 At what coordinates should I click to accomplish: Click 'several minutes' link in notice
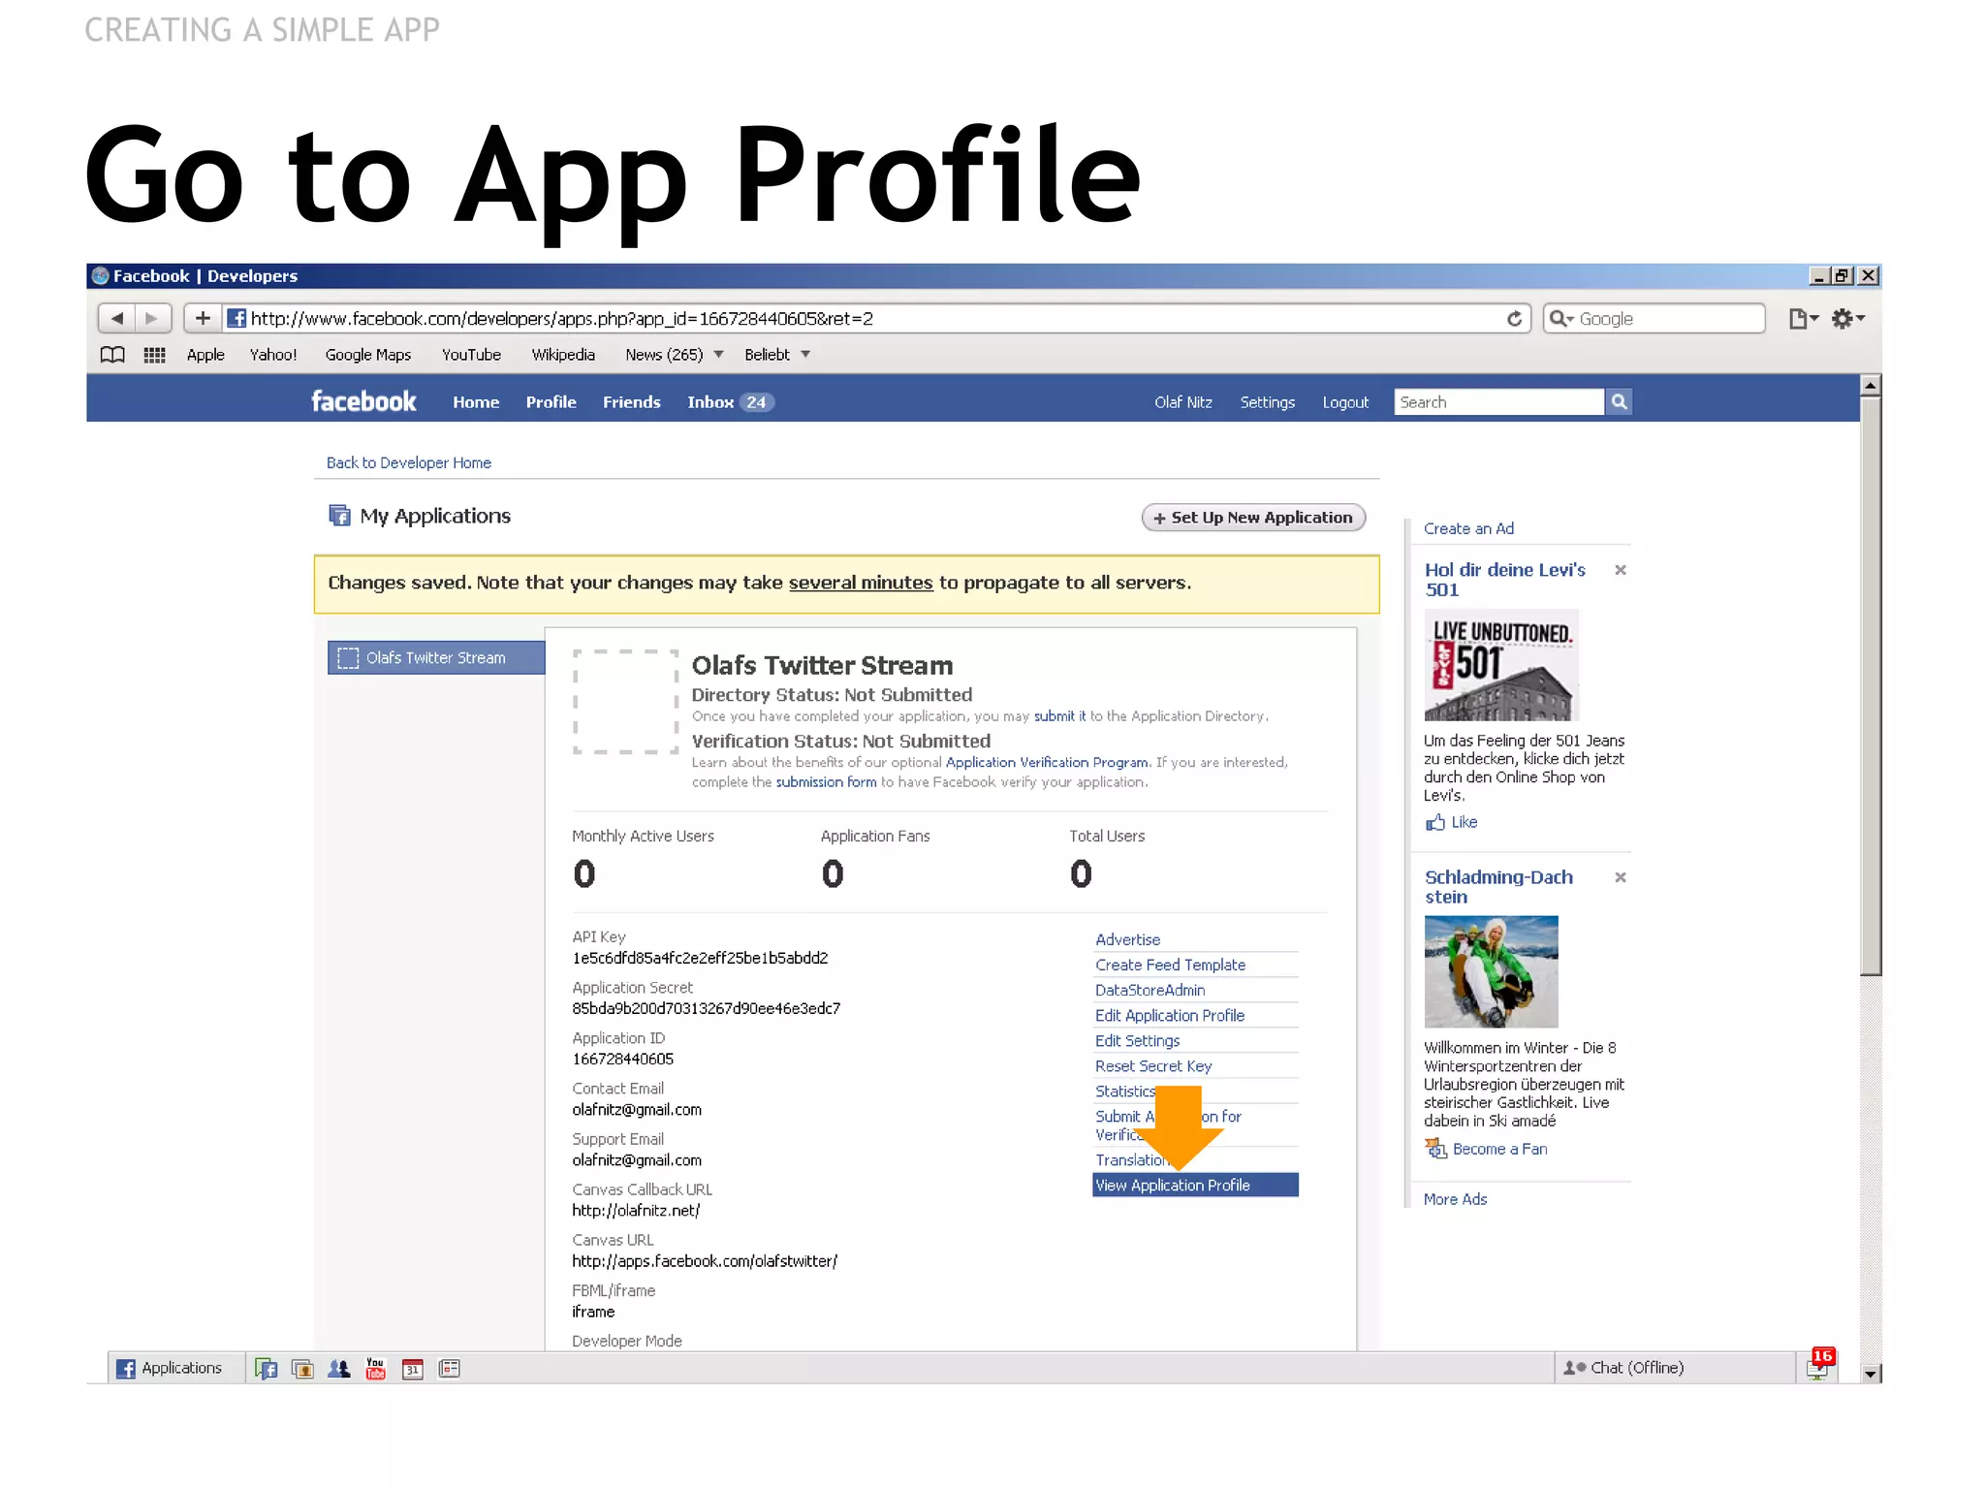[861, 583]
